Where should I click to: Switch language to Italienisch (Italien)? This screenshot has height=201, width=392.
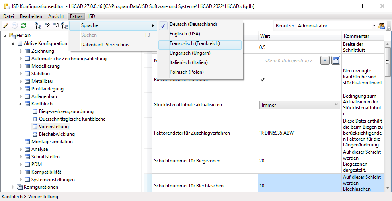[x=200, y=62]
